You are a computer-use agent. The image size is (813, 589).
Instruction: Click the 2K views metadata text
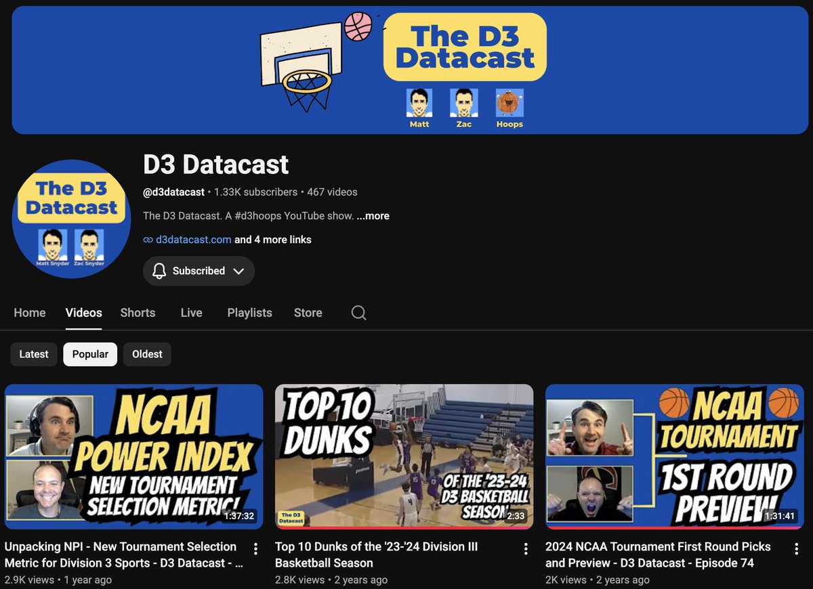tap(566, 580)
